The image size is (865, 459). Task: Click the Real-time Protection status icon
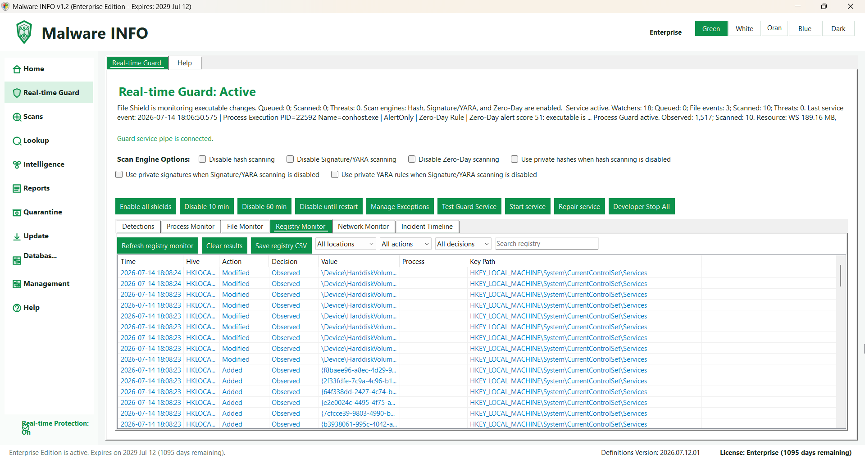pos(26,427)
